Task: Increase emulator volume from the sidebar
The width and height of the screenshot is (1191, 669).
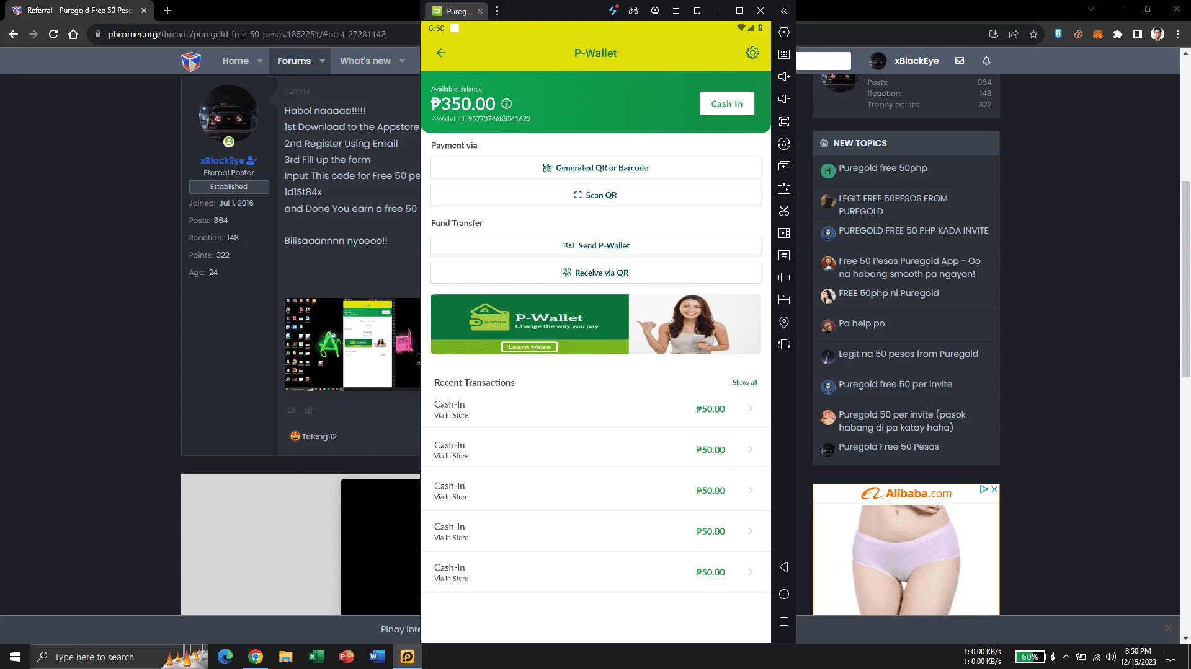Action: [x=784, y=77]
